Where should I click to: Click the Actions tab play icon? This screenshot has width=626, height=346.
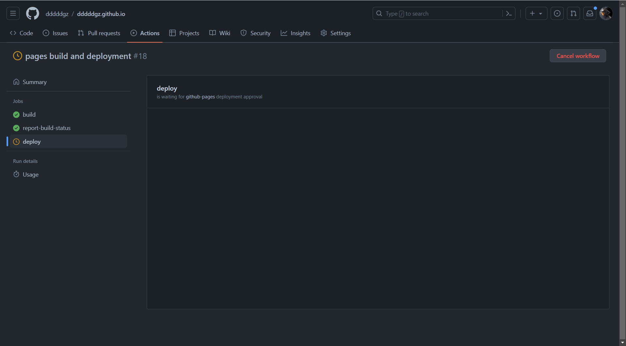134,33
